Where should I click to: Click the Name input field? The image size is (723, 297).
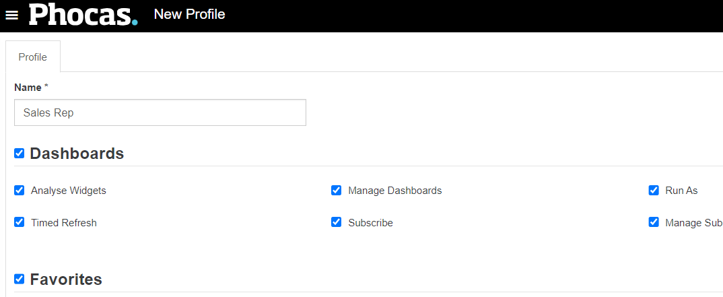click(x=160, y=112)
